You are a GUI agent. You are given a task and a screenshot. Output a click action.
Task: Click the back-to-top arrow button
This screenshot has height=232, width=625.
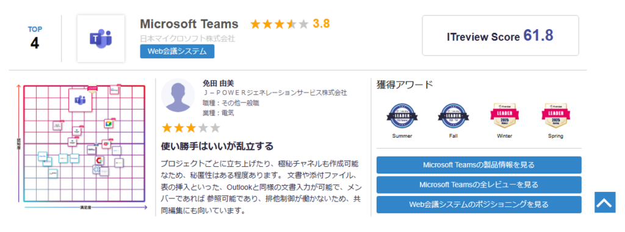[605, 202]
